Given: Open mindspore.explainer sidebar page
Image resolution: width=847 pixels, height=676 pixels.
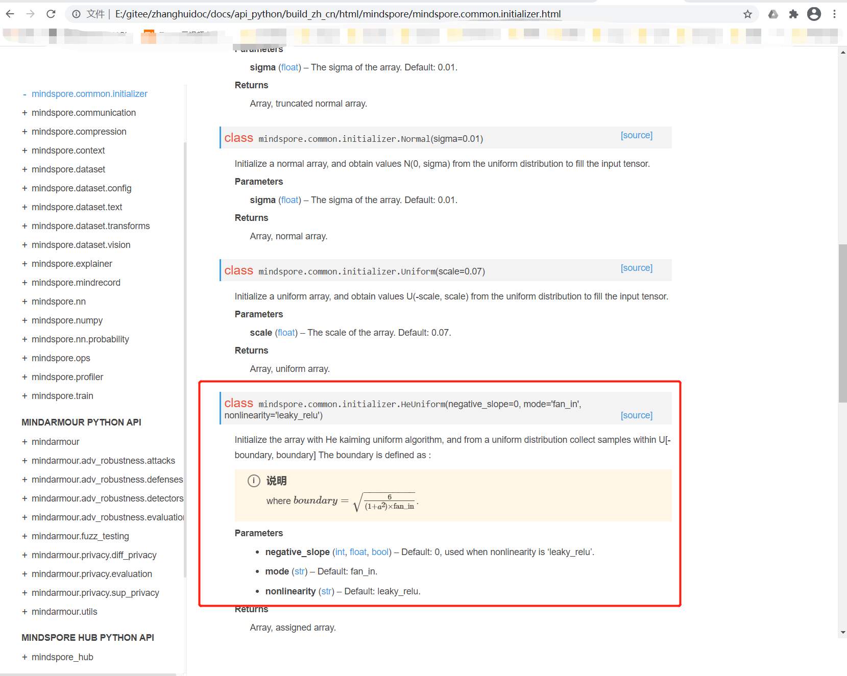Looking at the screenshot, I should pos(72,264).
